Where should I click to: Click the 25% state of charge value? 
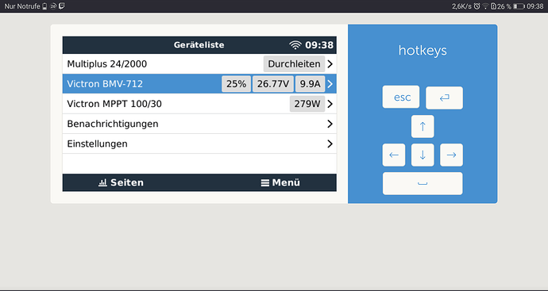pos(236,84)
